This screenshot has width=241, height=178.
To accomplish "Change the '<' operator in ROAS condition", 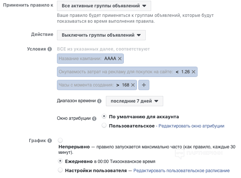I will click(x=177, y=72).
